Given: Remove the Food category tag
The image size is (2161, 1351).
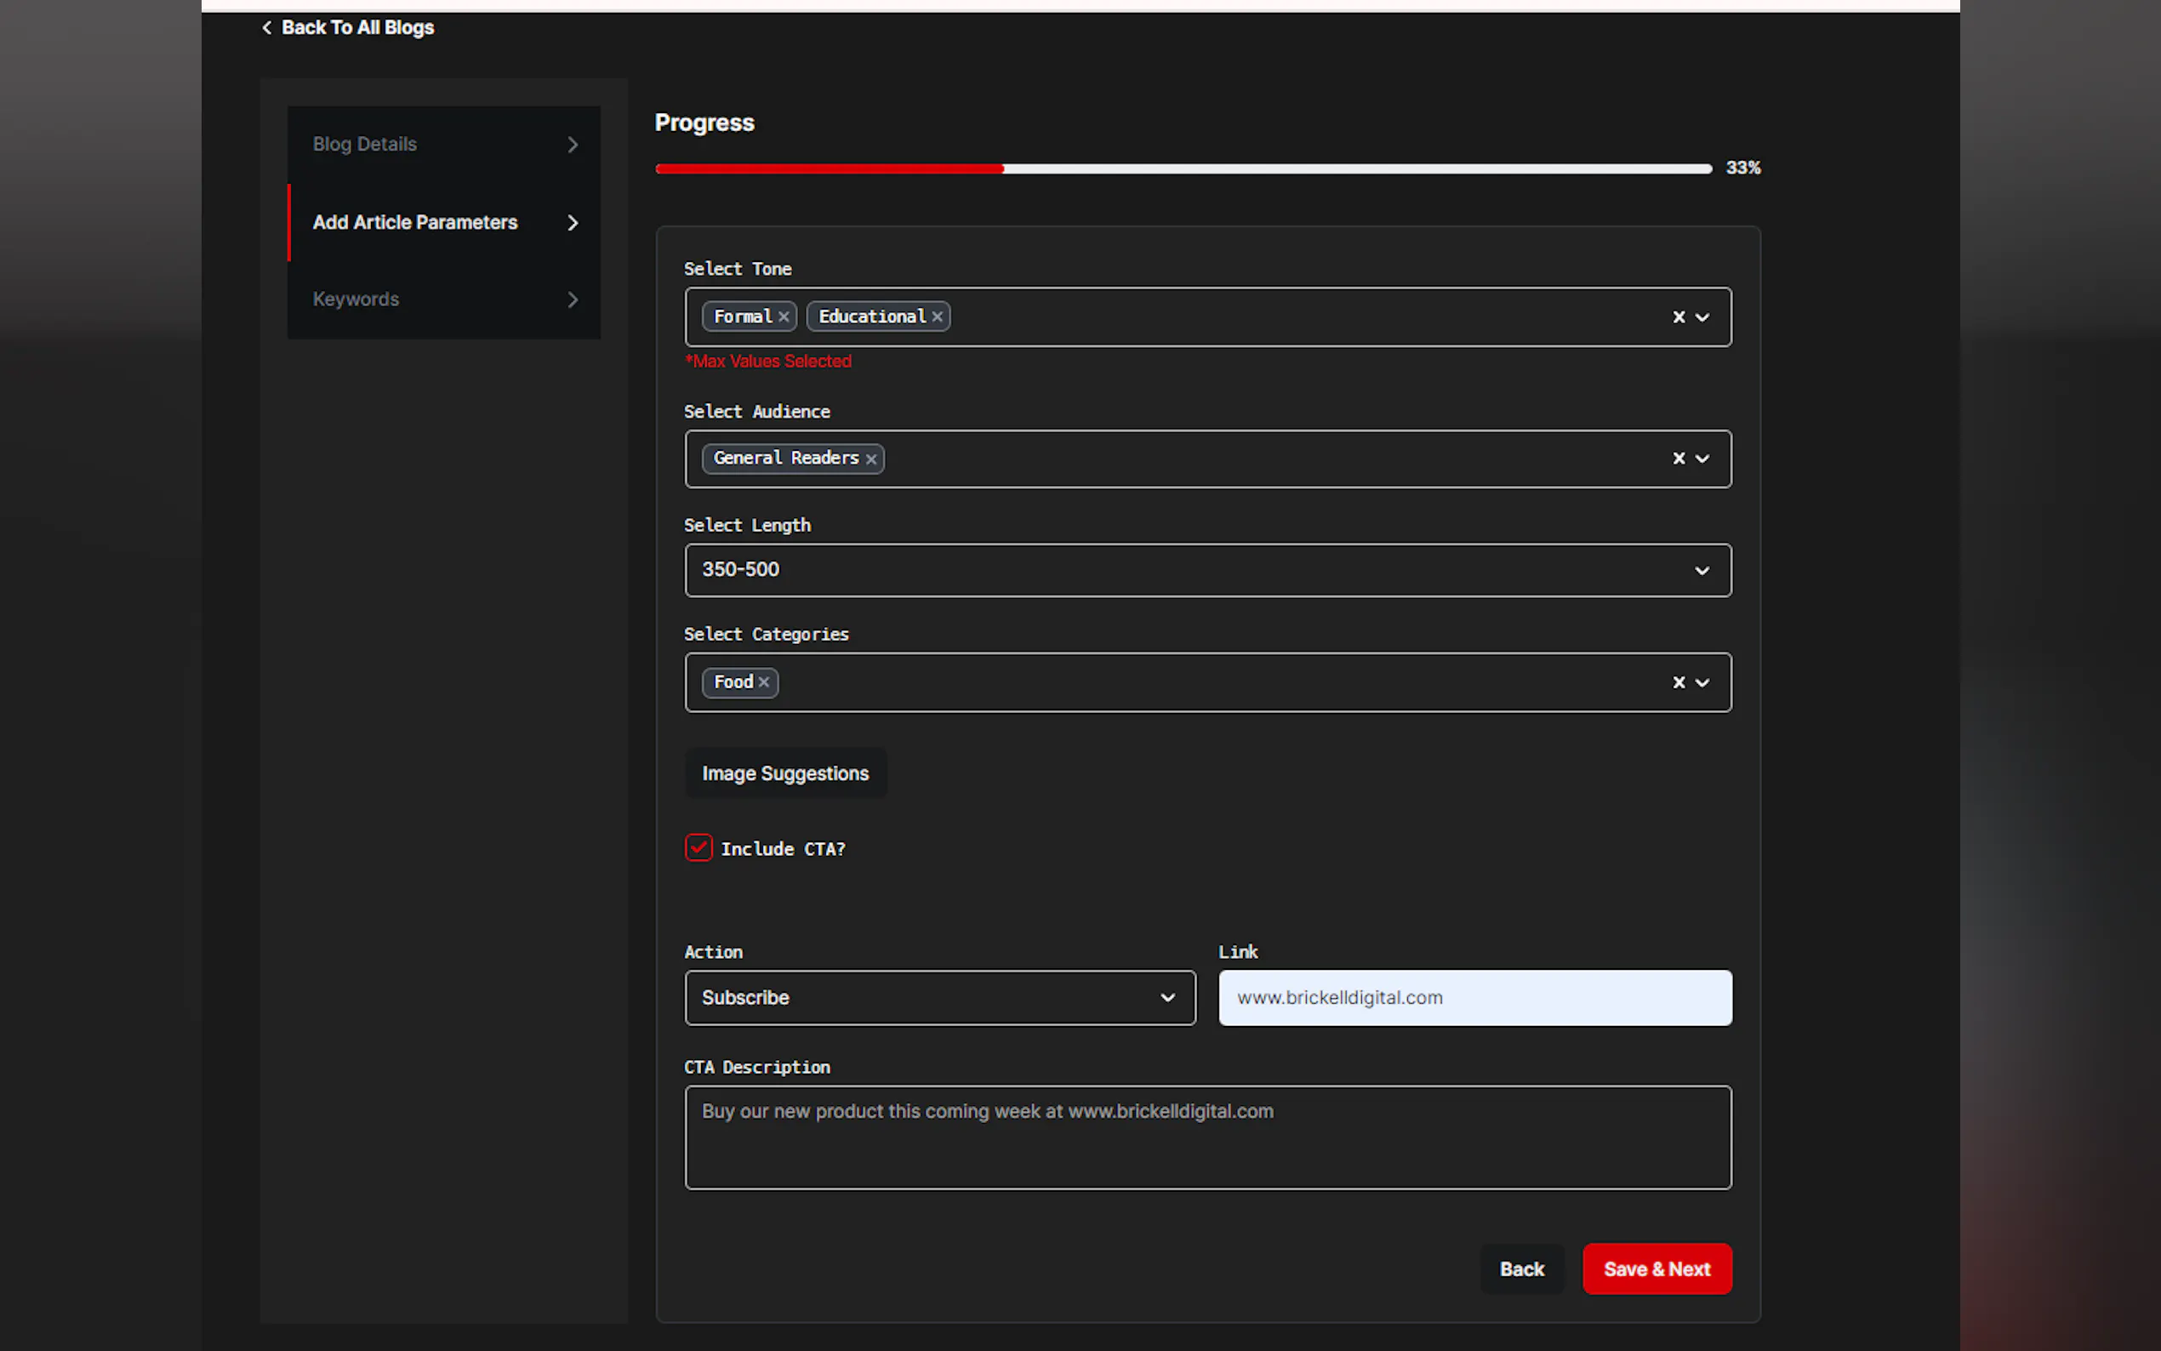Looking at the screenshot, I should pyautogui.click(x=764, y=681).
